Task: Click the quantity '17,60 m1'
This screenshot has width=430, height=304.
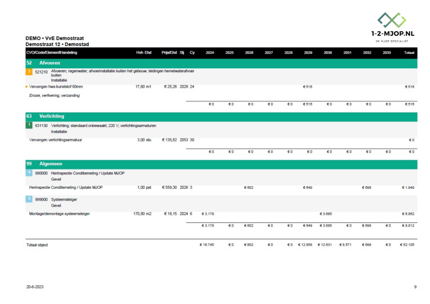Action: click(x=143, y=87)
